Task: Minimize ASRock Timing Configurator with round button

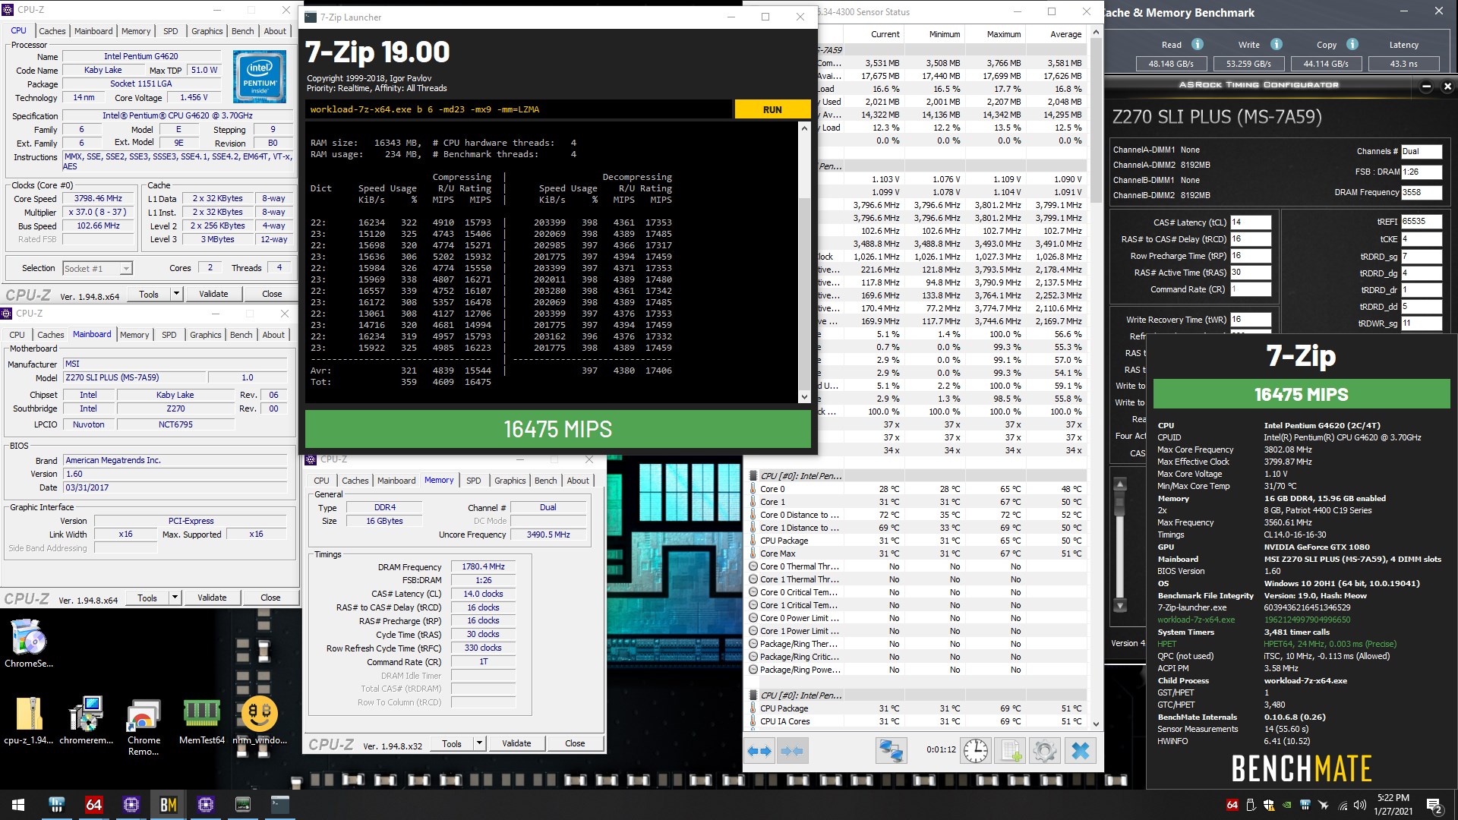Action: (1426, 86)
